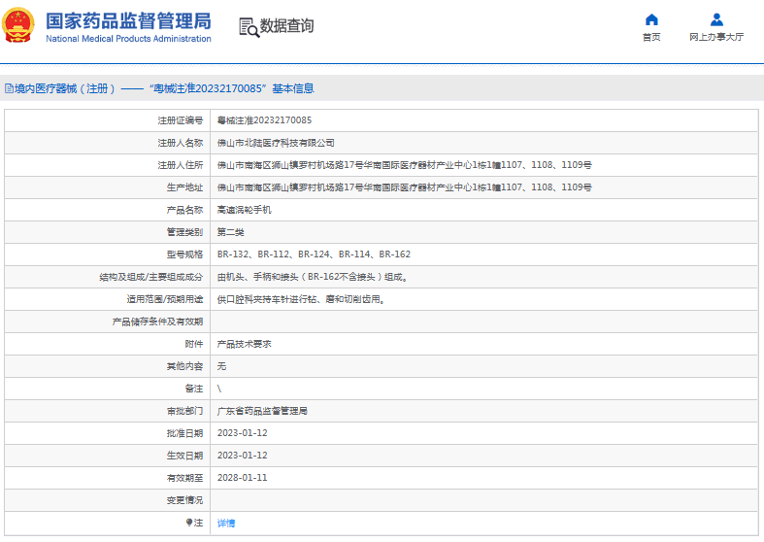This screenshot has width=764, height=542.
Task: Click the expiry date 2028-01-11 cell
Action: pos(242,478)
